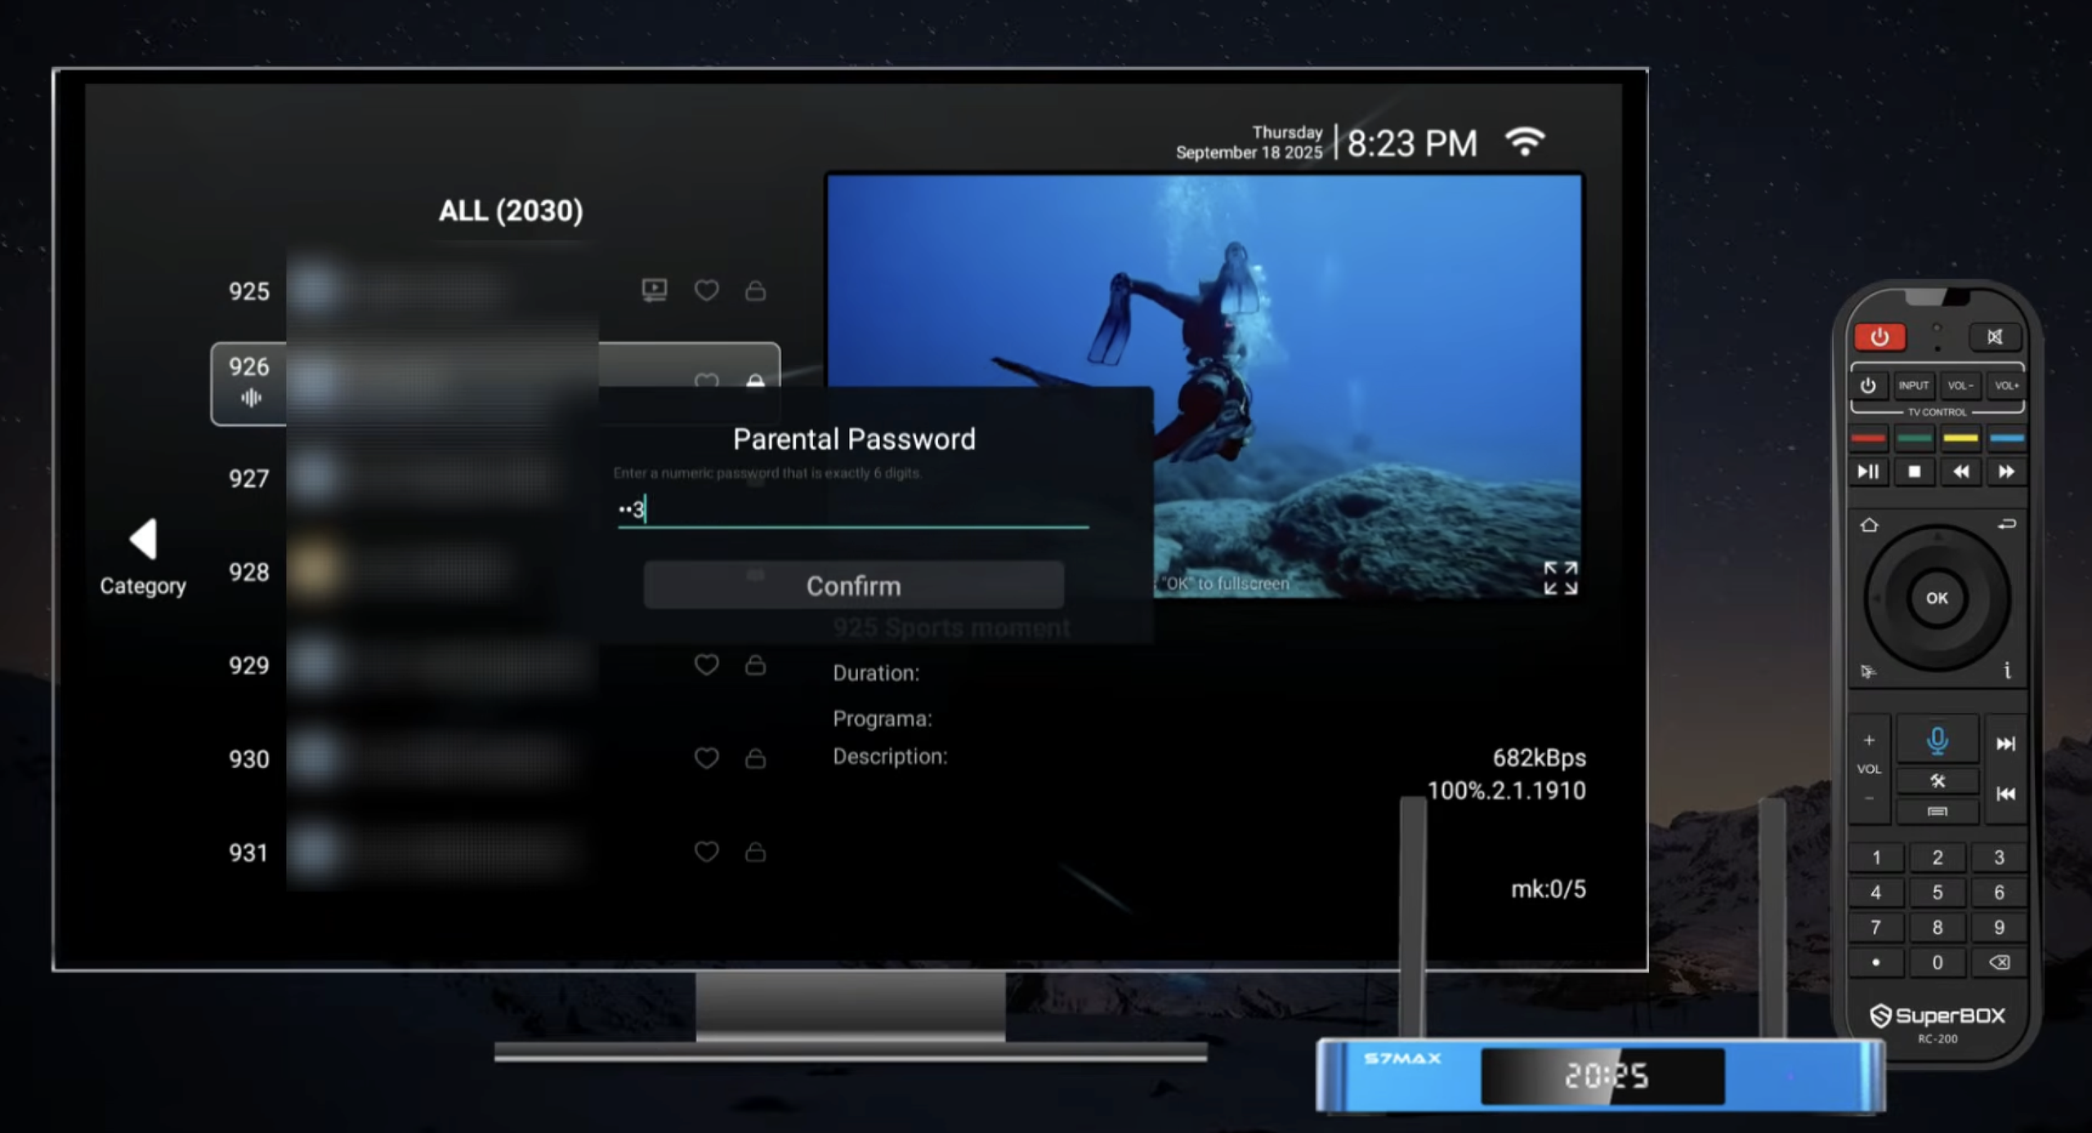Favorite channel 931 with its heart icon
The width and height of the screenshot is (2092, 1133).
point(706,851)
